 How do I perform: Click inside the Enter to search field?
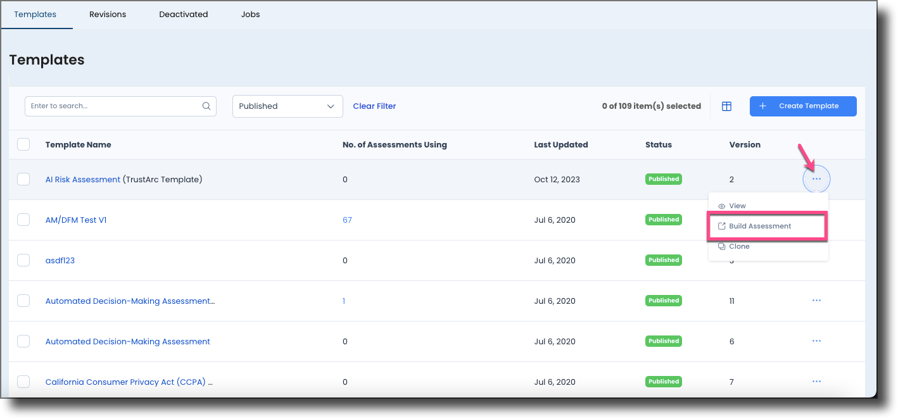(x=108, y=106)
